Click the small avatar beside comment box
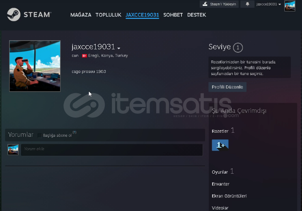302x211 pixels. pyautogui.click(x=13, y=149)
